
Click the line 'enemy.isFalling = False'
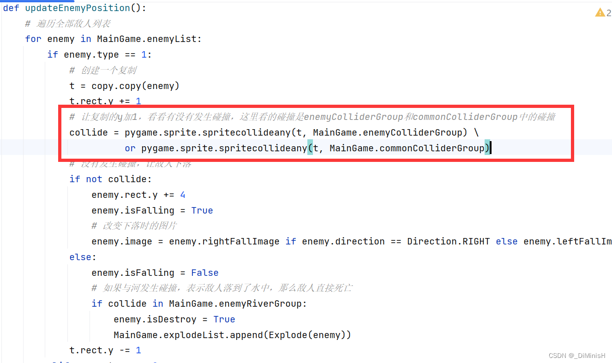coord(155,273)
